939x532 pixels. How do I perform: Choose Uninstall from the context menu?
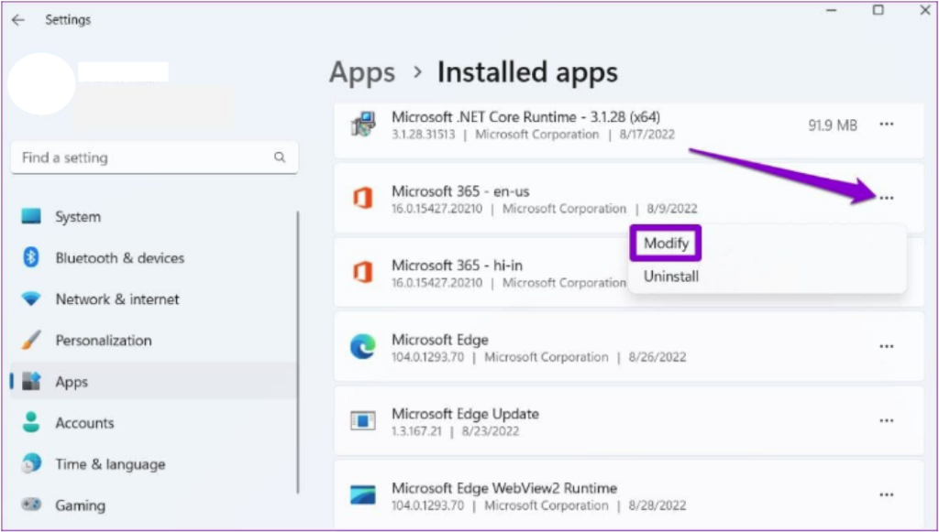pos(671,277)
